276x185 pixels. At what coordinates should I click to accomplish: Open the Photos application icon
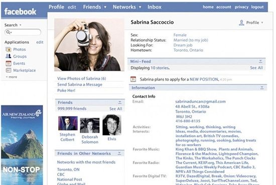click(x=8, y=50)
